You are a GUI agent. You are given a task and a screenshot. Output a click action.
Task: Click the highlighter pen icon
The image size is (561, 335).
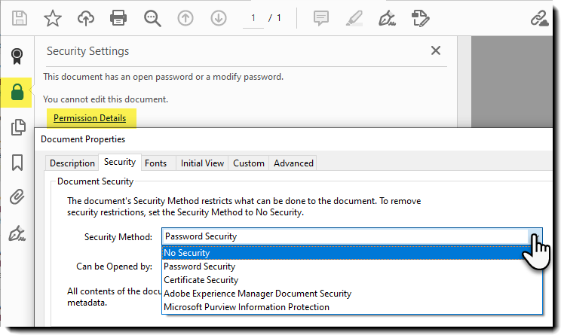(354, 17)
